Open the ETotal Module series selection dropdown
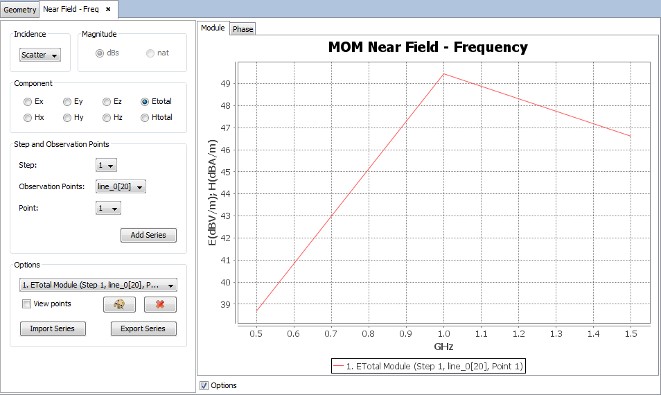 98,285
